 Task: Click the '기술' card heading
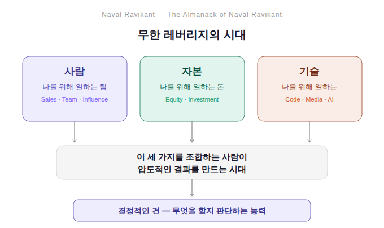point(309,71)
